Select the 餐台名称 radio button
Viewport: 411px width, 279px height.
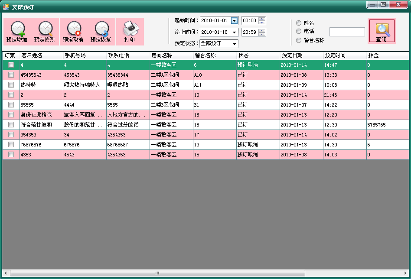pyautogui.click(x=299, y=40)
